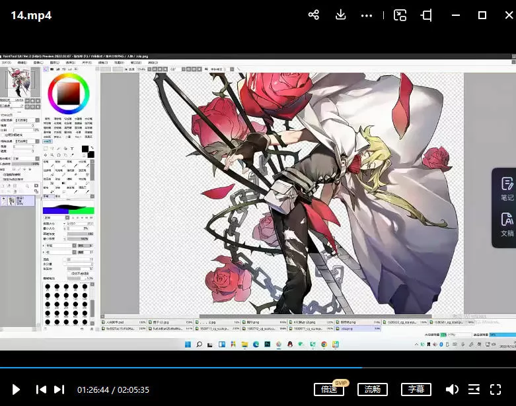
Task: Switch to picture-in-picture mini player
Action: click(400, 15)
